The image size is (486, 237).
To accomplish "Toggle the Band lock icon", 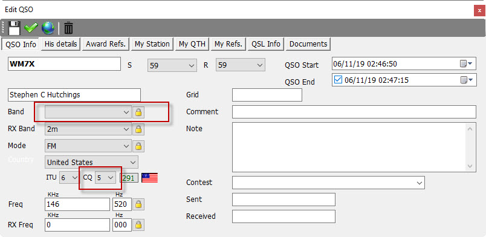I will (x=138, y=112).
